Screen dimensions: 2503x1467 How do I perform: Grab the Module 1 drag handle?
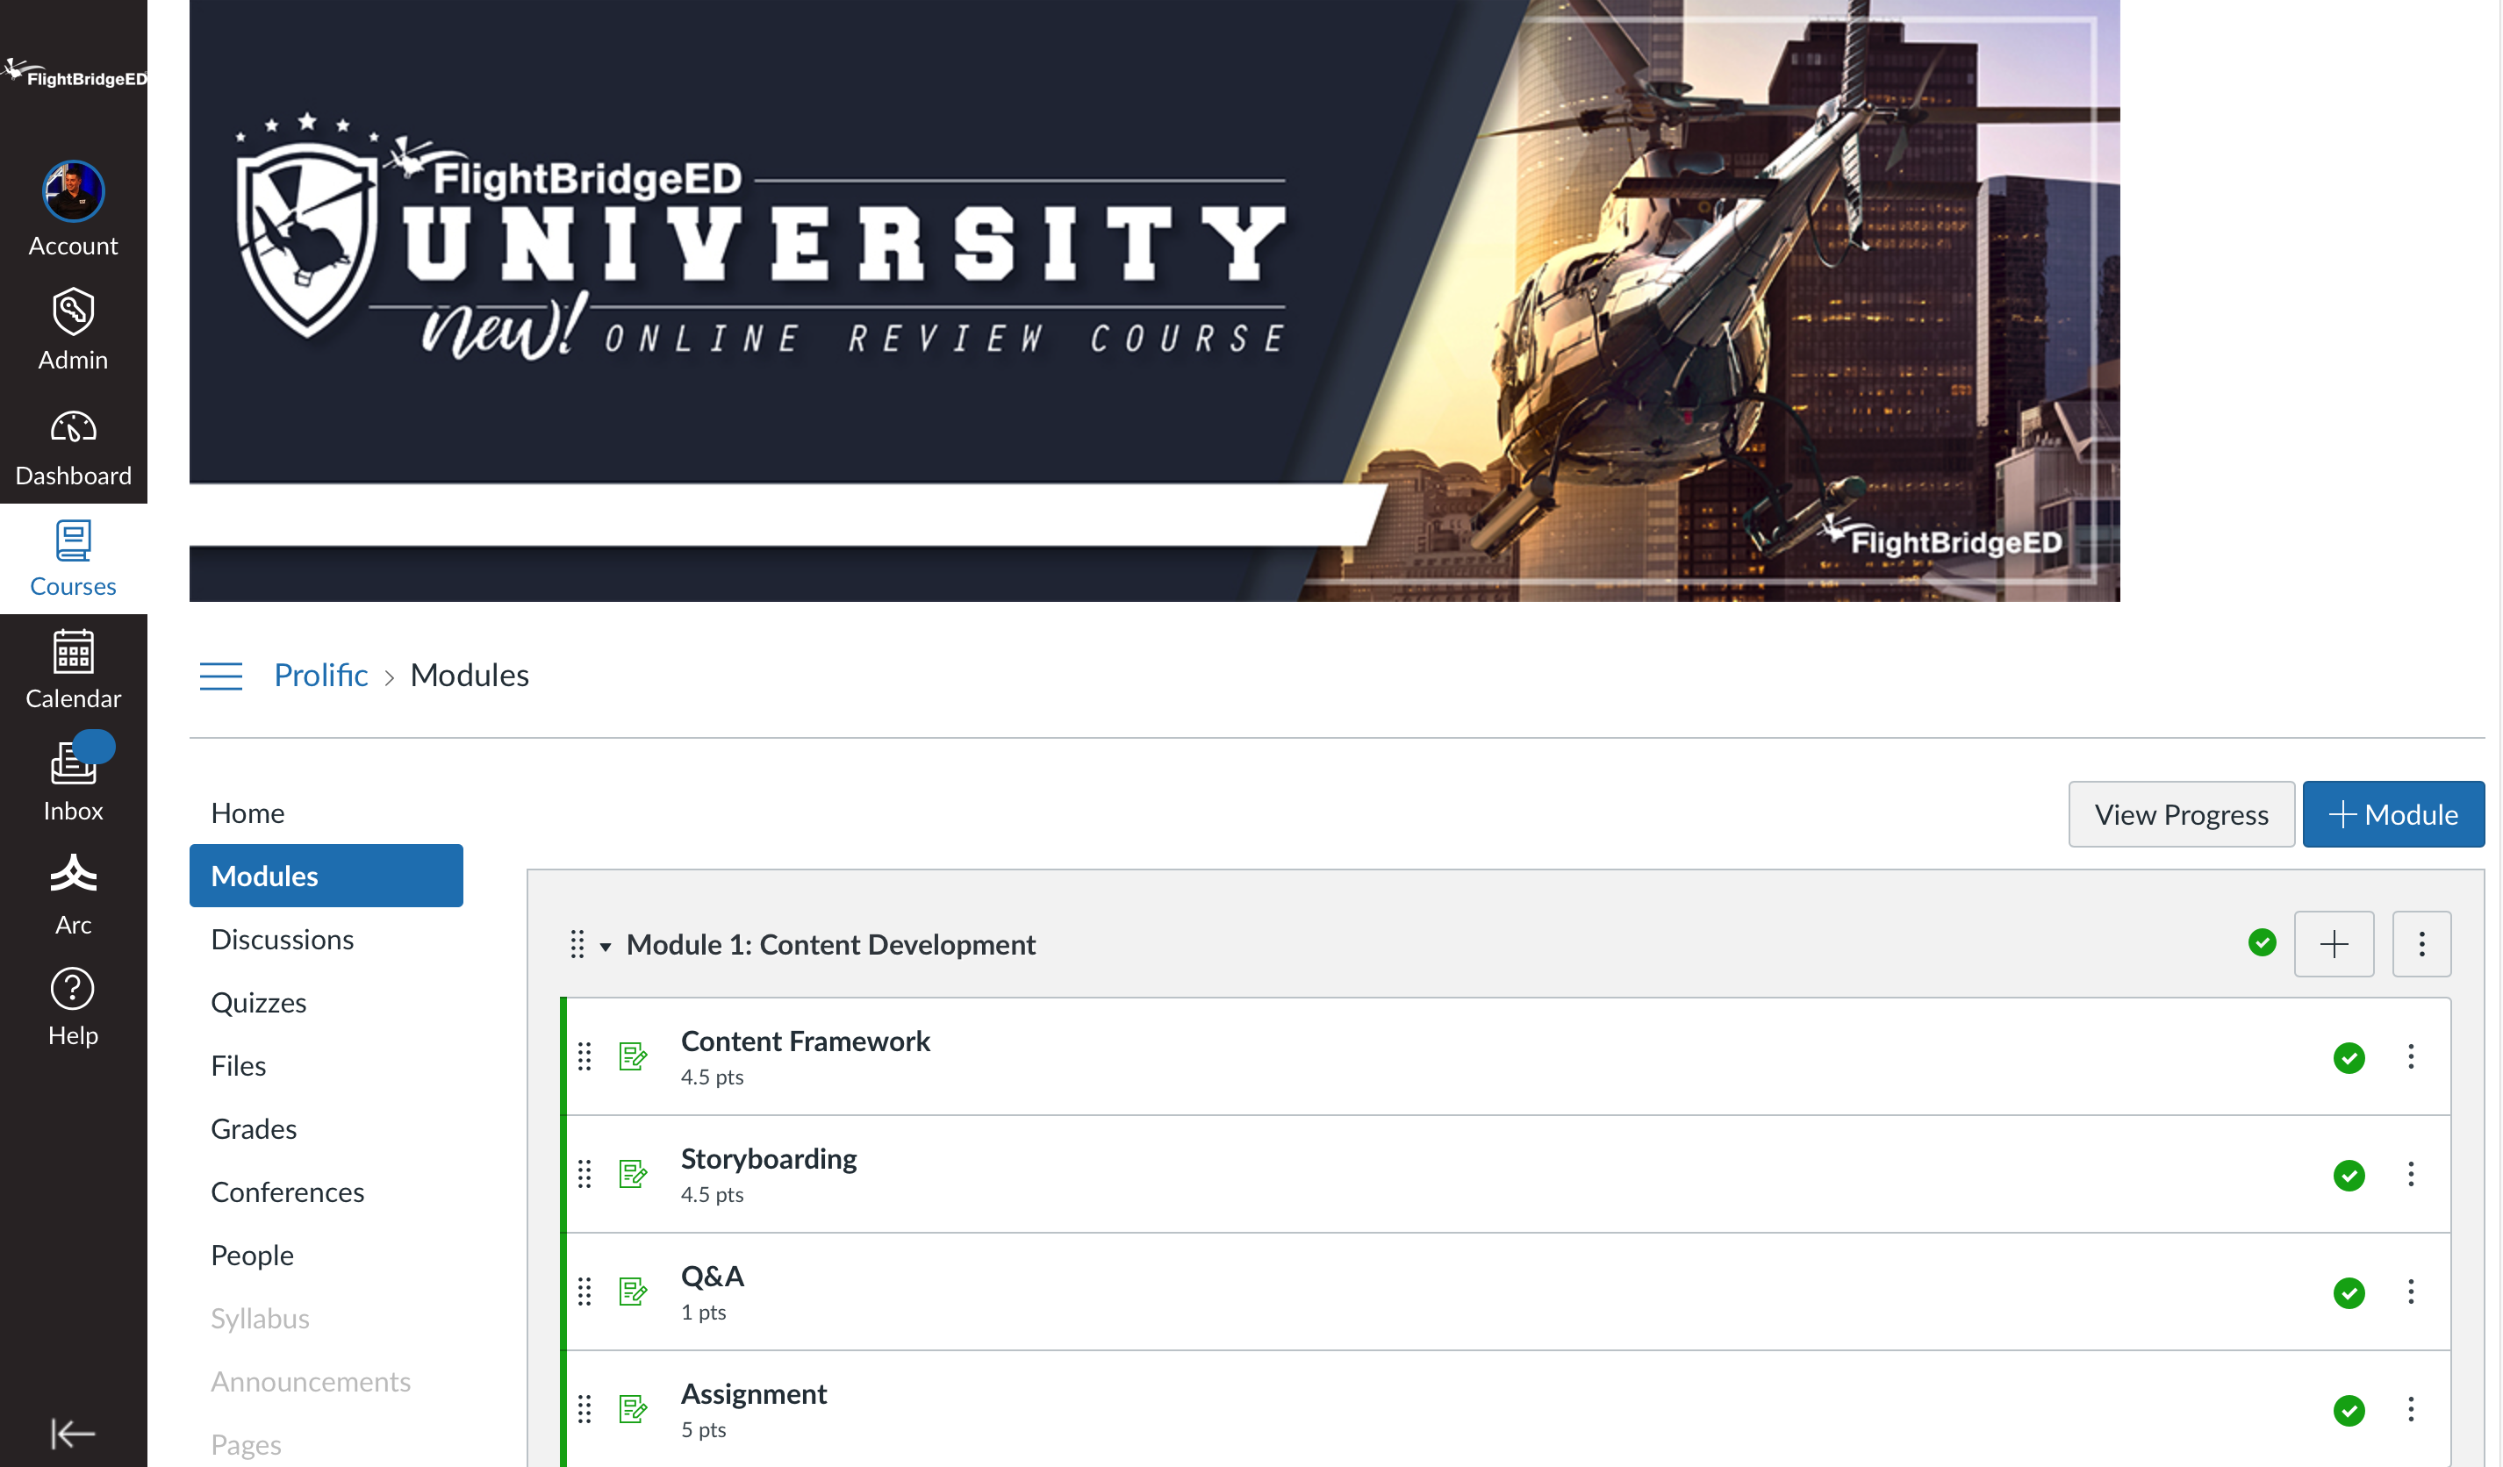coord(577,943)
